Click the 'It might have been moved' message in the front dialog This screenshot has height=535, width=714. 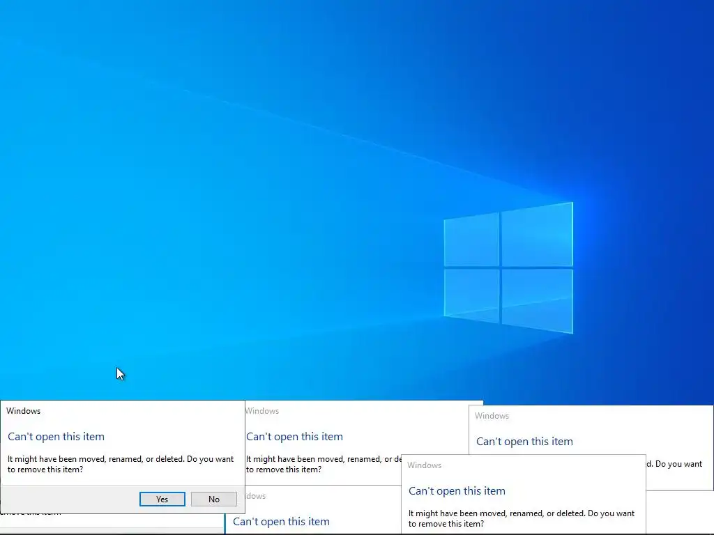tap(121, 464)
